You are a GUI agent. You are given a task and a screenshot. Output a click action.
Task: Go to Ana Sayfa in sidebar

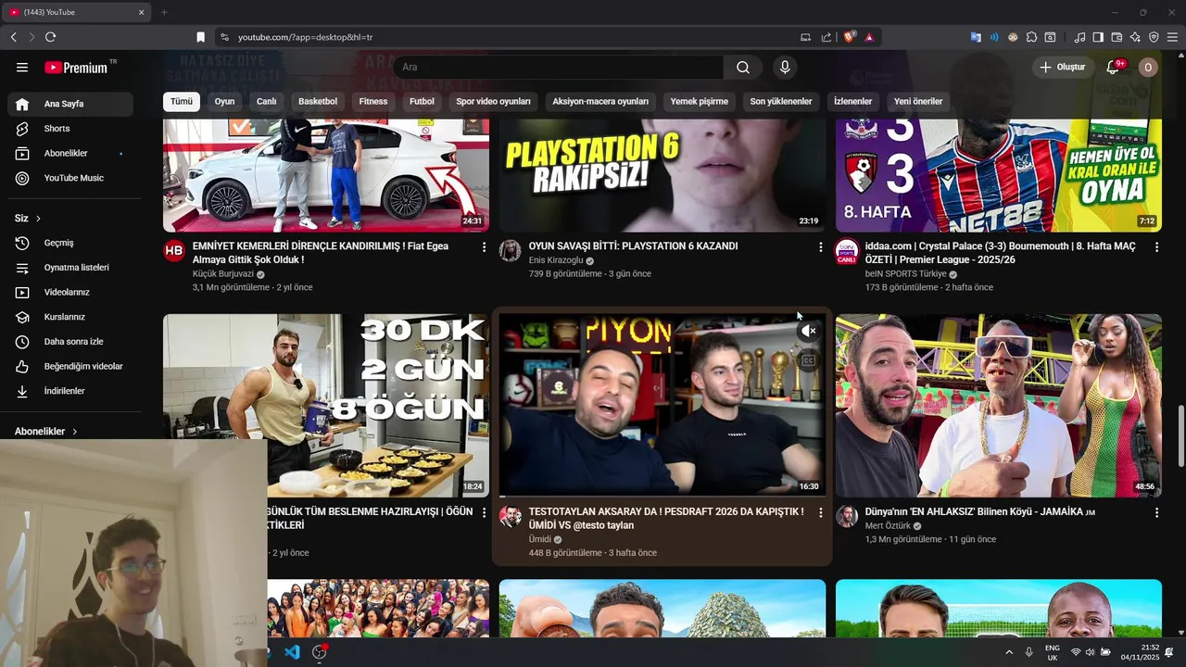pyautogui.click(x=70, y=104)
